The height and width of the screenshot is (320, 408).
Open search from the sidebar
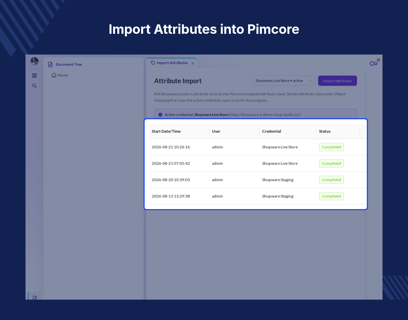[x=34, y=86]
